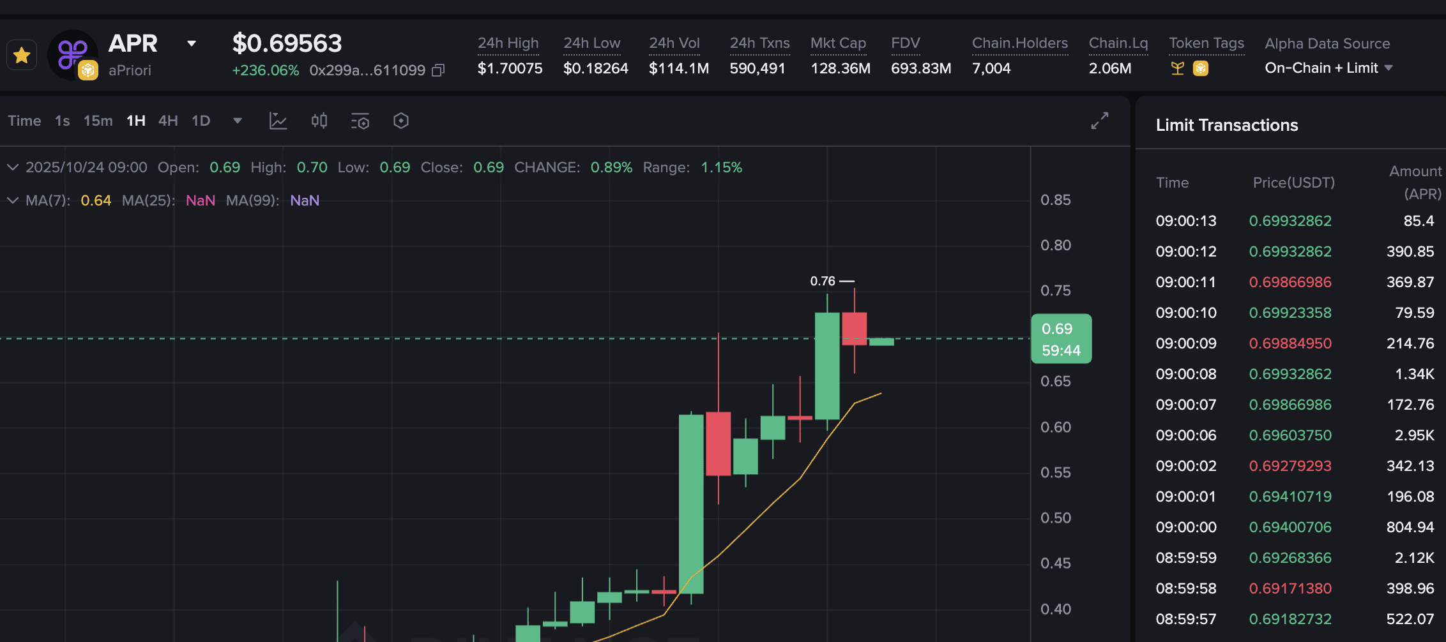This screenshot has height=642, width=1446.
Task: Click the Time column header
Action: coord(1173,183)
